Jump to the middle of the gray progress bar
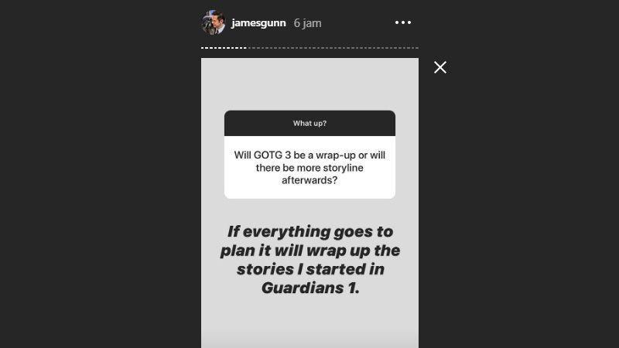The height and width of the screenshot is (348, 619). point(333,48)
